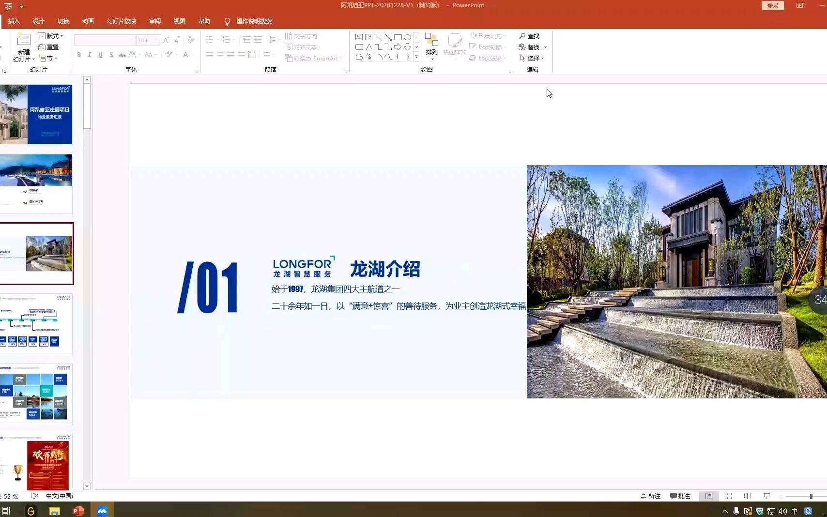Viewport: 827px width, 517px height.
Task: Select the scribble freeform shape
Action: 368,57
